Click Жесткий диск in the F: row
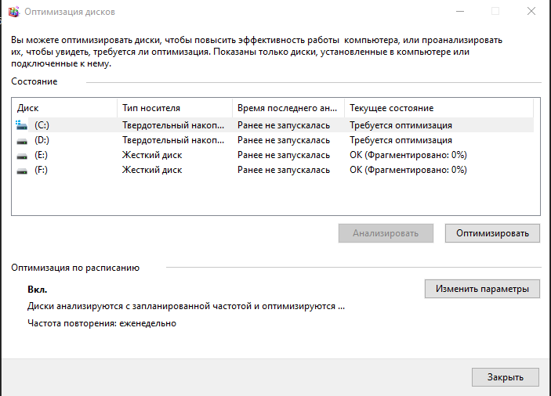 (x=152, y=170)
